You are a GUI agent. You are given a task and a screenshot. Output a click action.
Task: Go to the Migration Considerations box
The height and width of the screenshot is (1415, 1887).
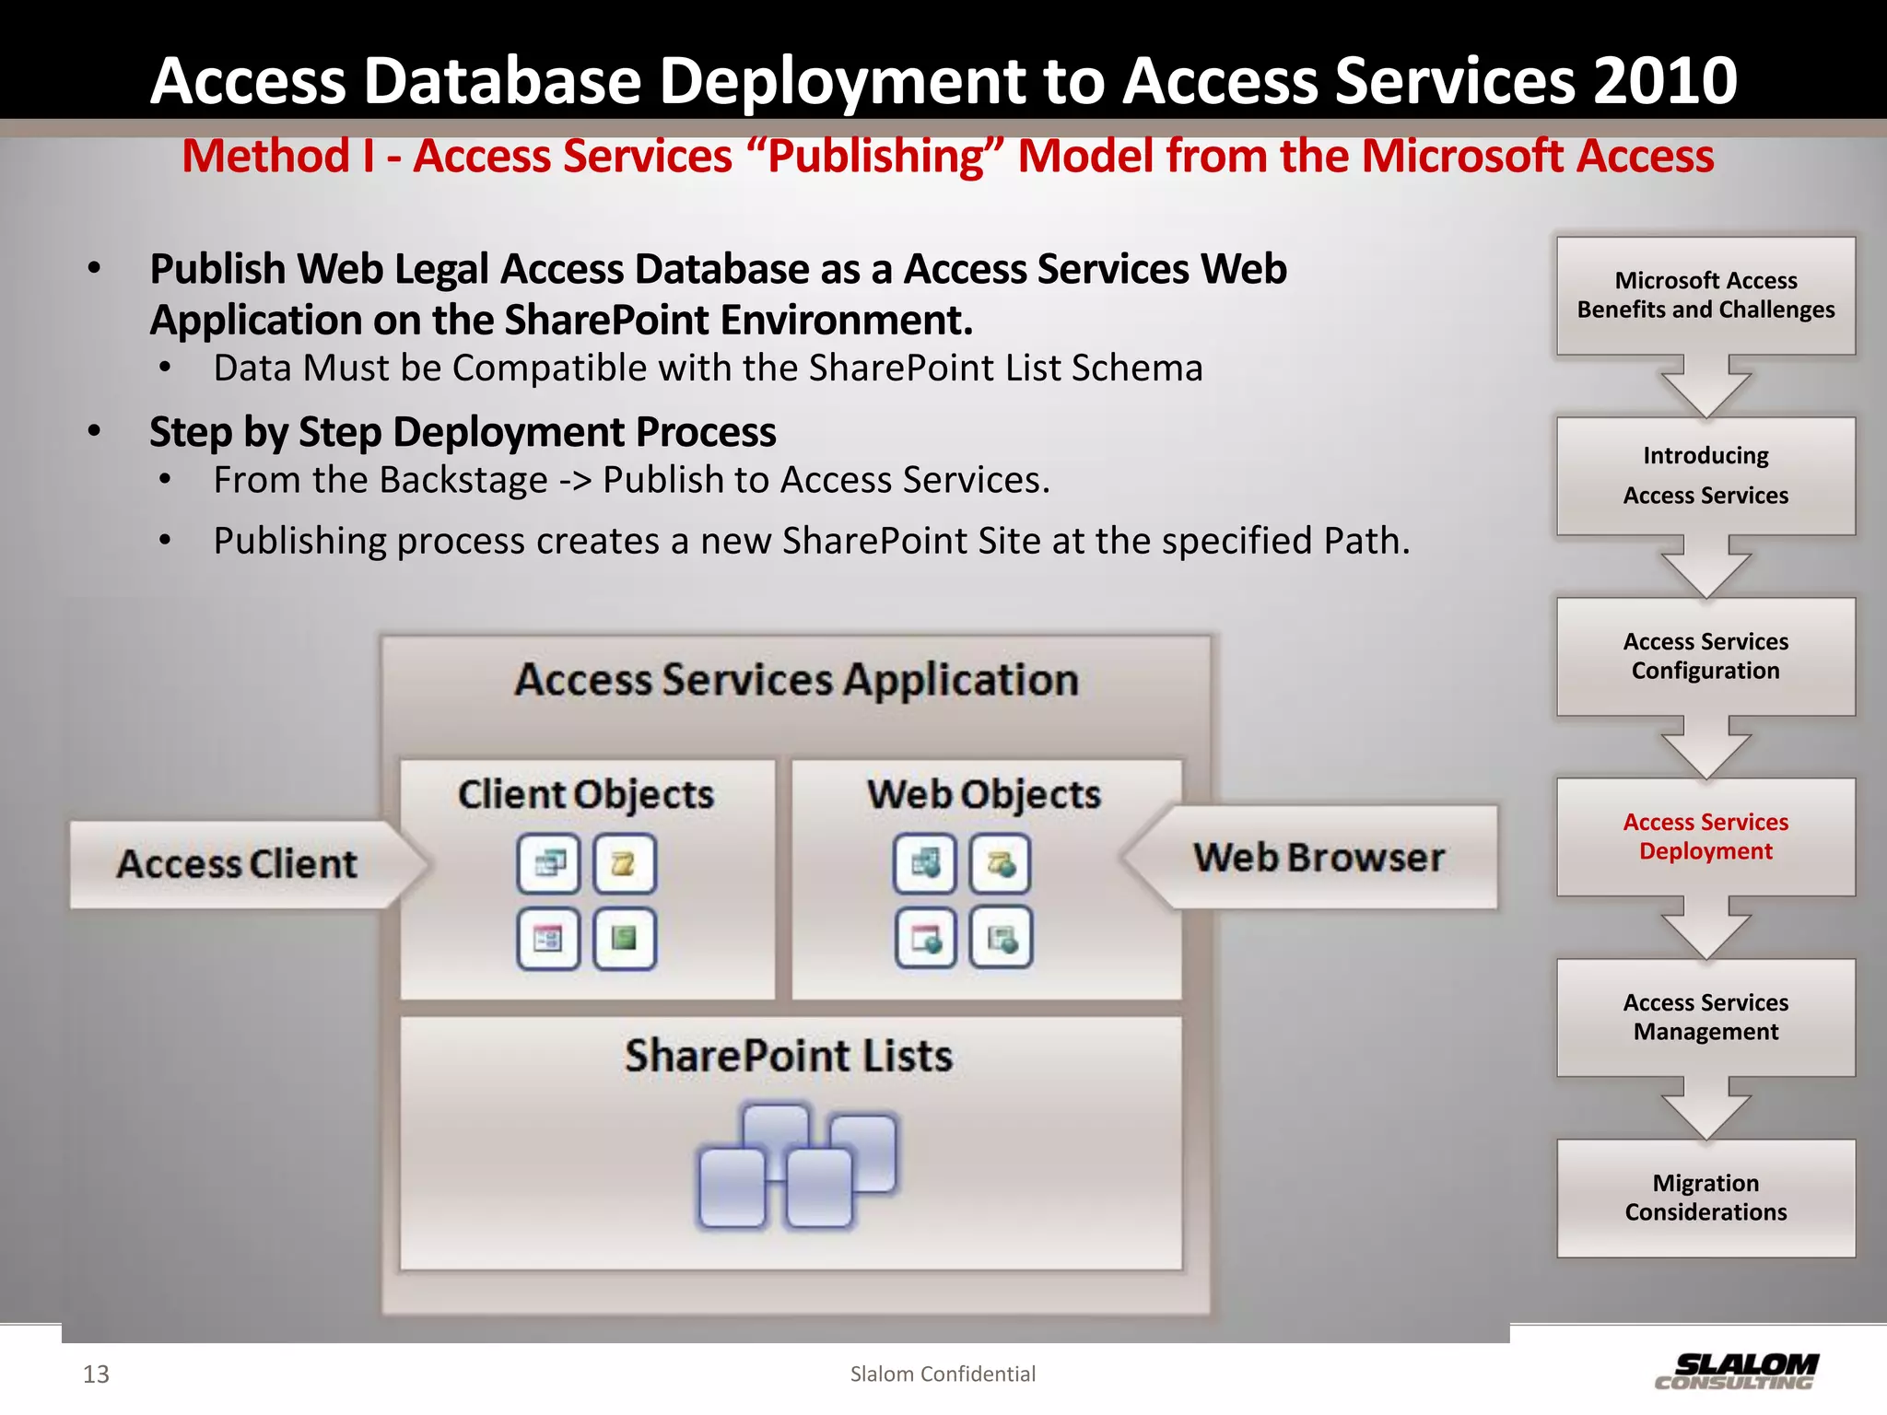[x=1705, y=1199]
